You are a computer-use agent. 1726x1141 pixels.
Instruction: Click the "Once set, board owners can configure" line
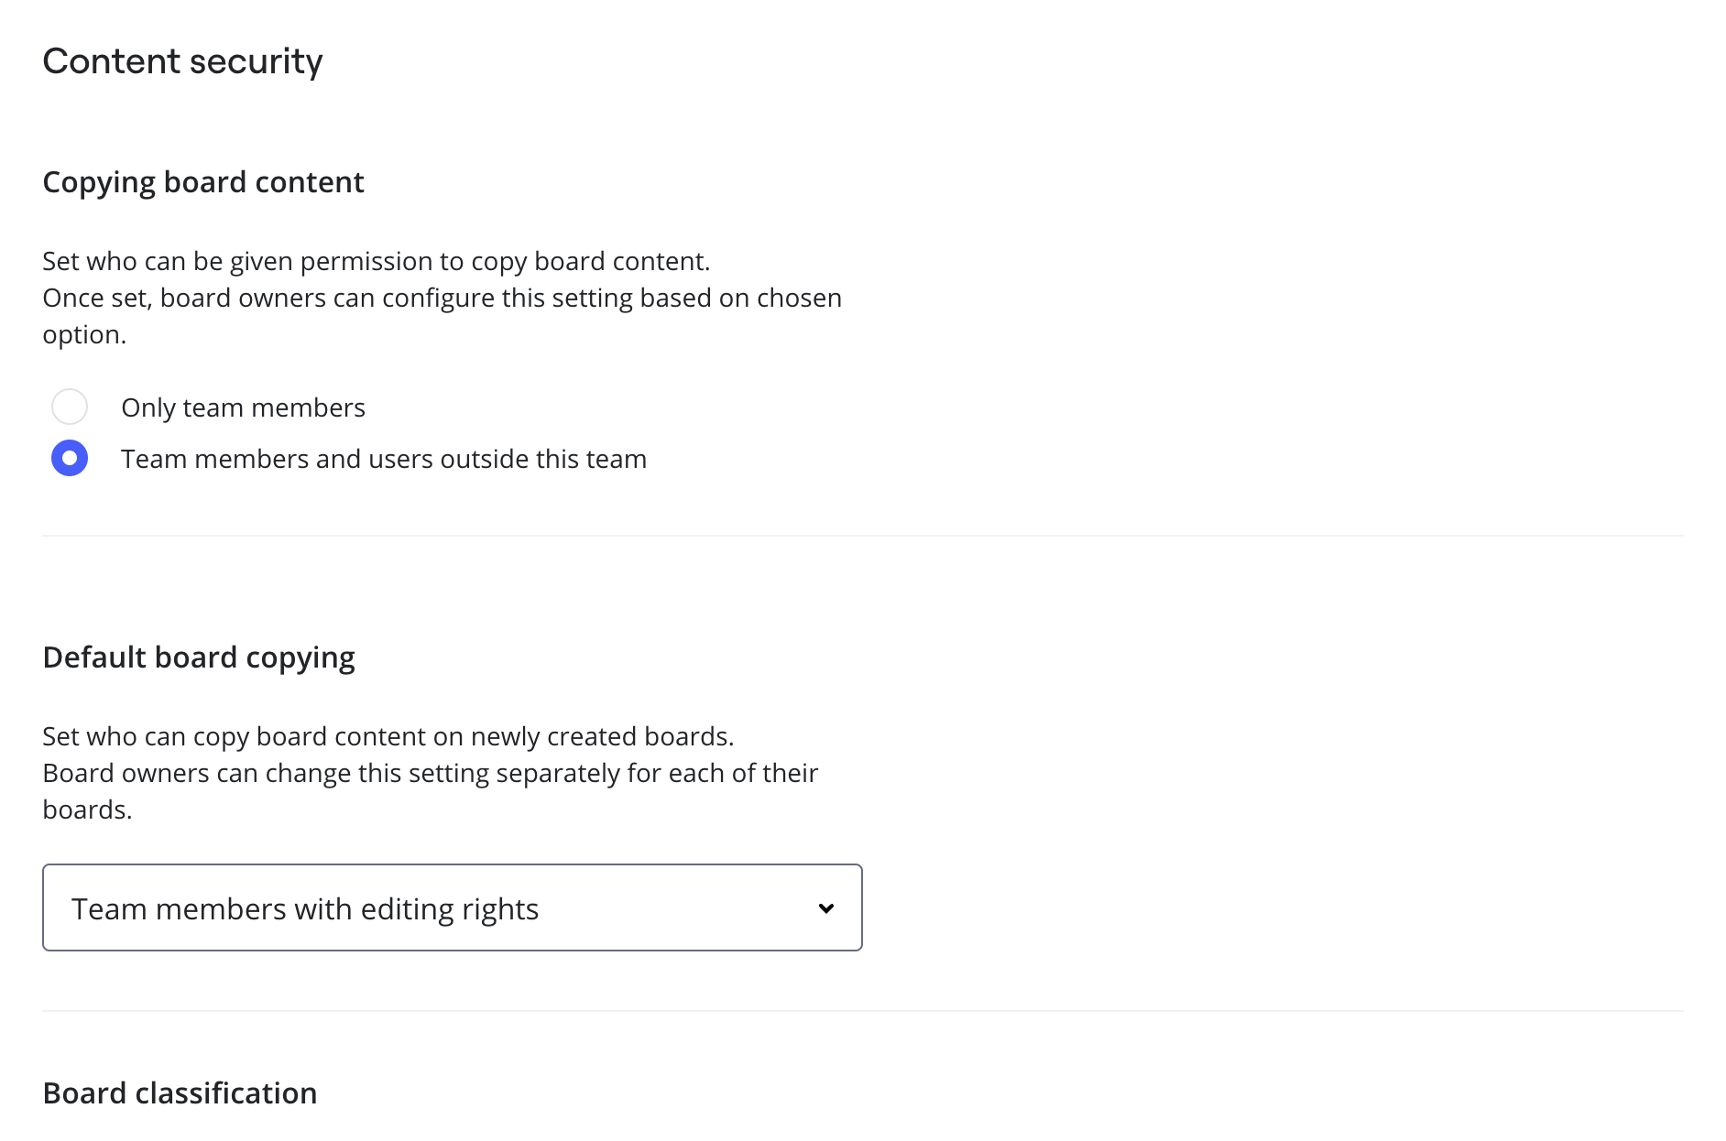point(442,298)
